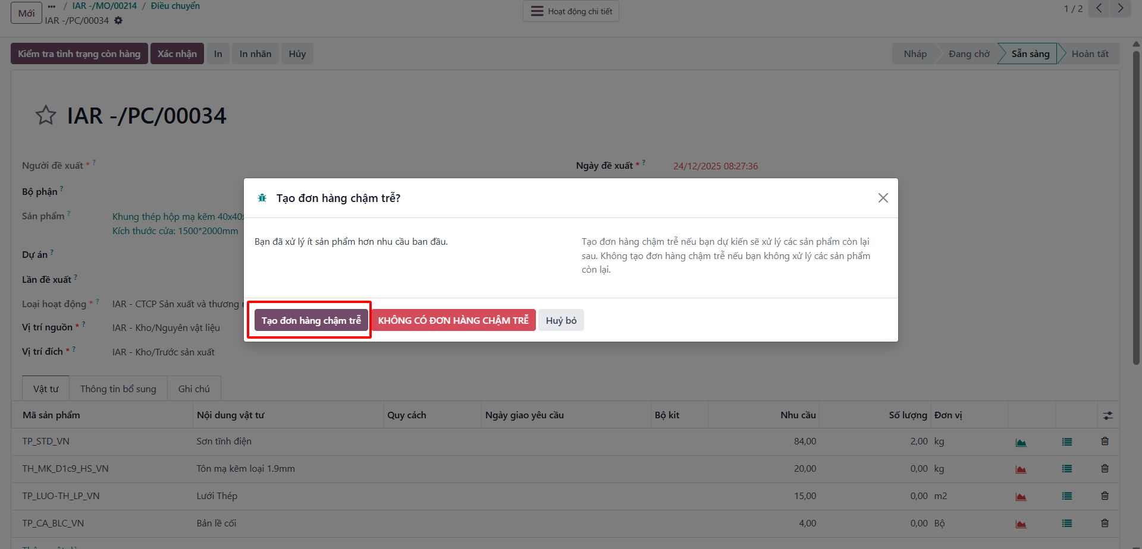Open forecast chart icon for TP_STD_VN row
Screen dimensions: 1142x549
click(x=1021, y=442)
